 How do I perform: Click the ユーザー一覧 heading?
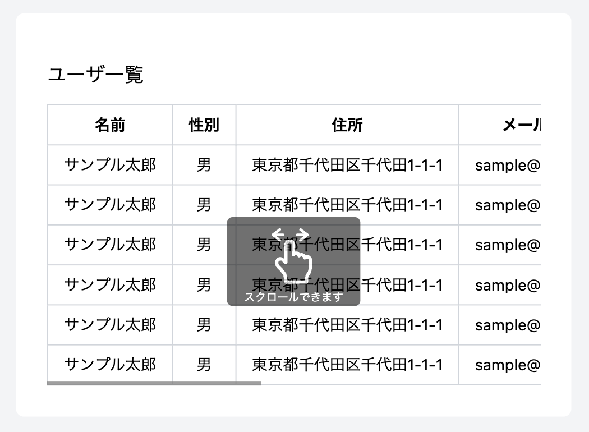point(96,75)
